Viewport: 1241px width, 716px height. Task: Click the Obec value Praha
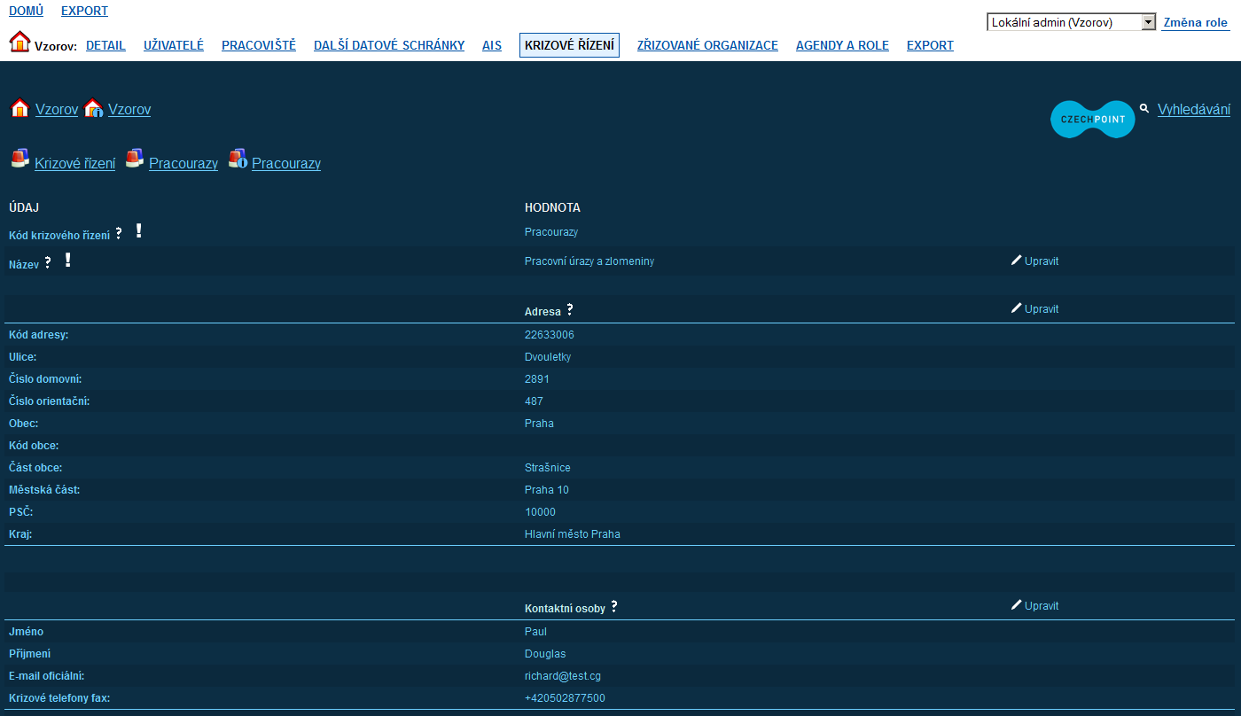(539, 424)
